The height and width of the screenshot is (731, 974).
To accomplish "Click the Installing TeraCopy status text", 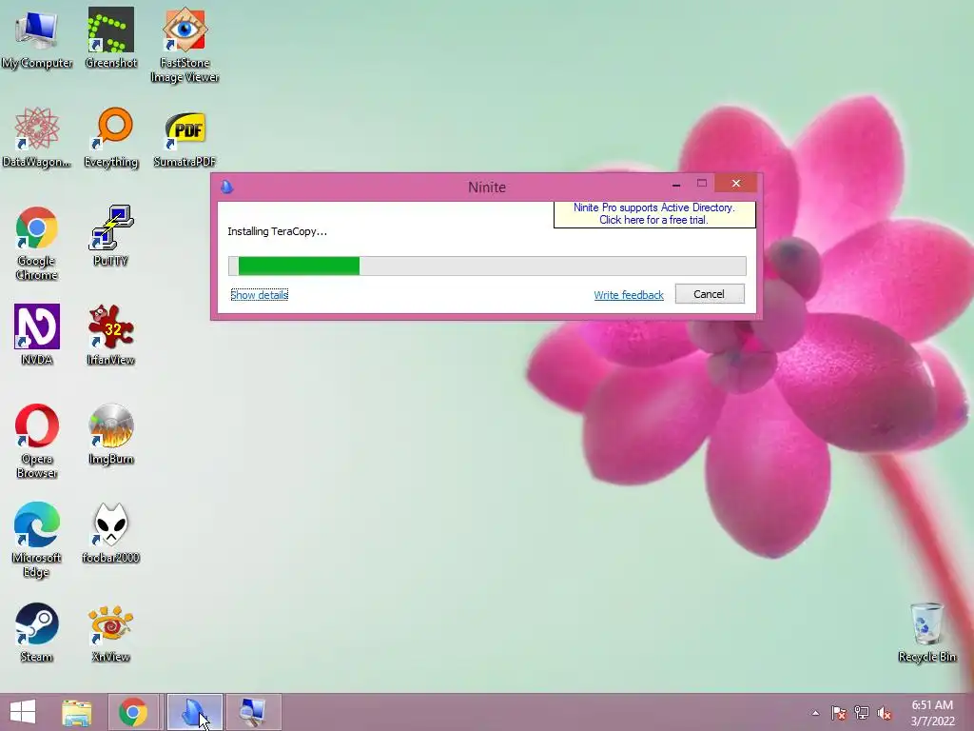I will pyautogui.click(x=277, y=231).
